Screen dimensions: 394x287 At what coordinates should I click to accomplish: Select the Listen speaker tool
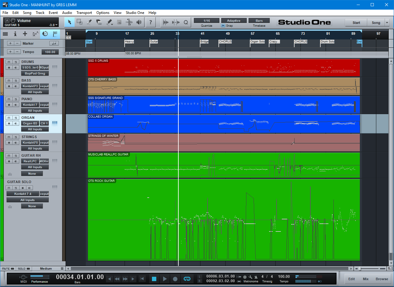click(139, 22)
